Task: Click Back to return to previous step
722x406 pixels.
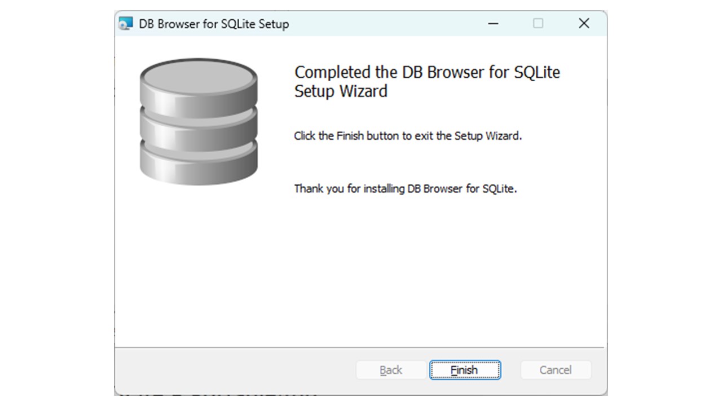Action: [x=391, y=370]
